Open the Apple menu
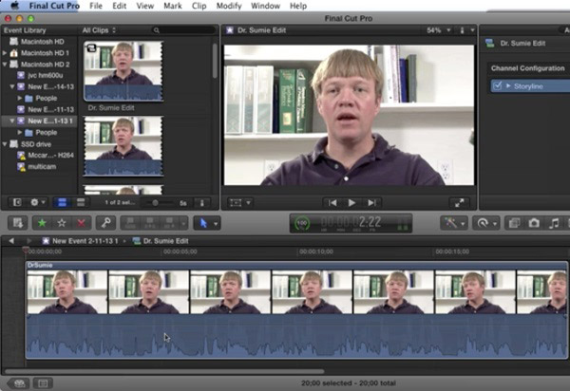The width and height of the screenshot is (570, 391). [x=15, y=6]
